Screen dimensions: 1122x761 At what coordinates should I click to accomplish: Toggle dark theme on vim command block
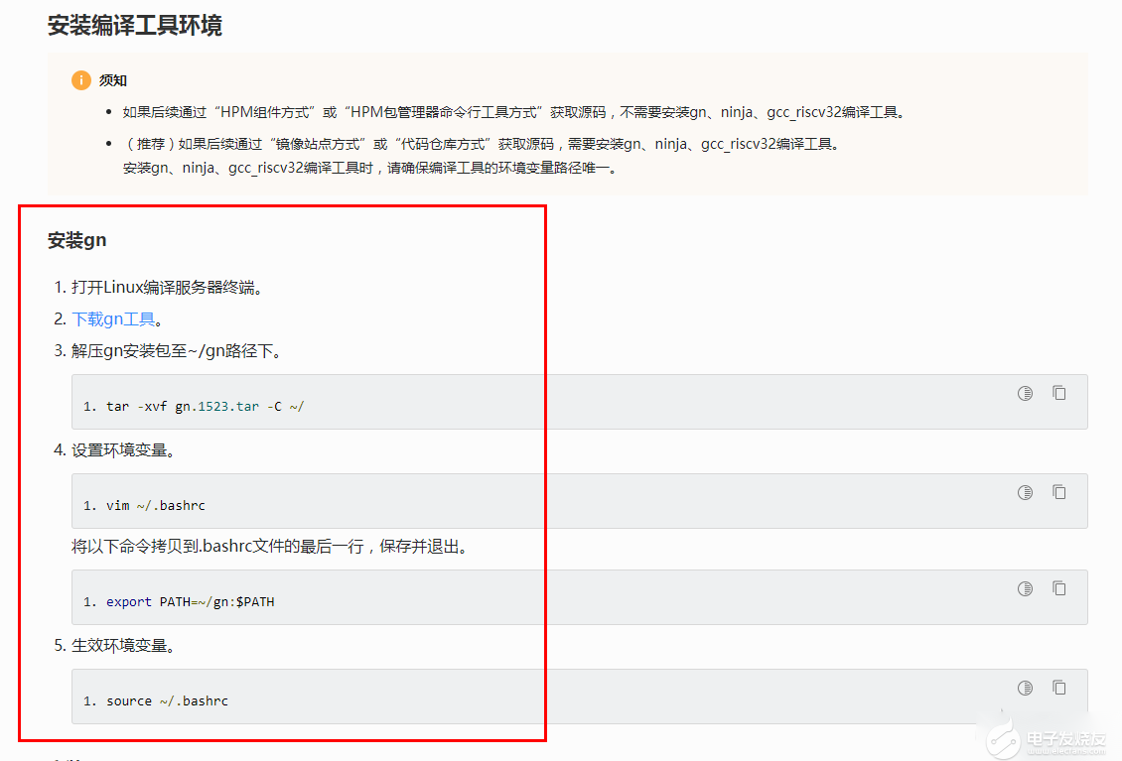[x=1026, y=492]
